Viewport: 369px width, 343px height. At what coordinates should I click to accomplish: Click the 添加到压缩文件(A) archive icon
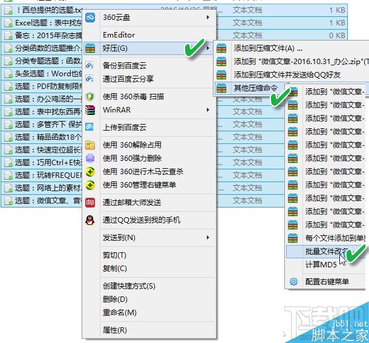click(x=221, y=48)
